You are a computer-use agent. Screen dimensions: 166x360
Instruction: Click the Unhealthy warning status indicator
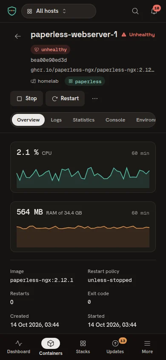[x=138, y=35]
